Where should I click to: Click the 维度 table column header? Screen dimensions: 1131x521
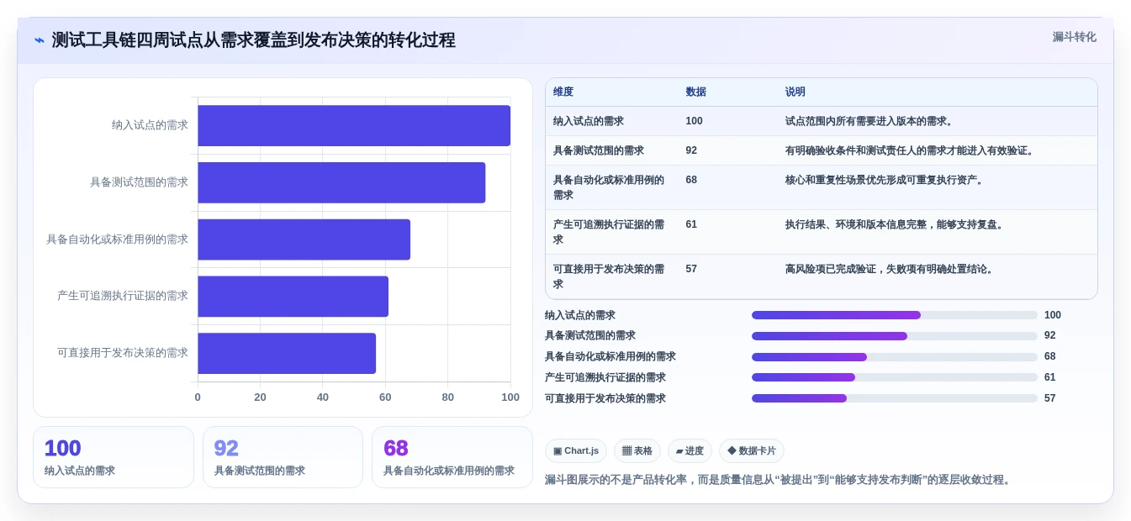coord(563,92)
